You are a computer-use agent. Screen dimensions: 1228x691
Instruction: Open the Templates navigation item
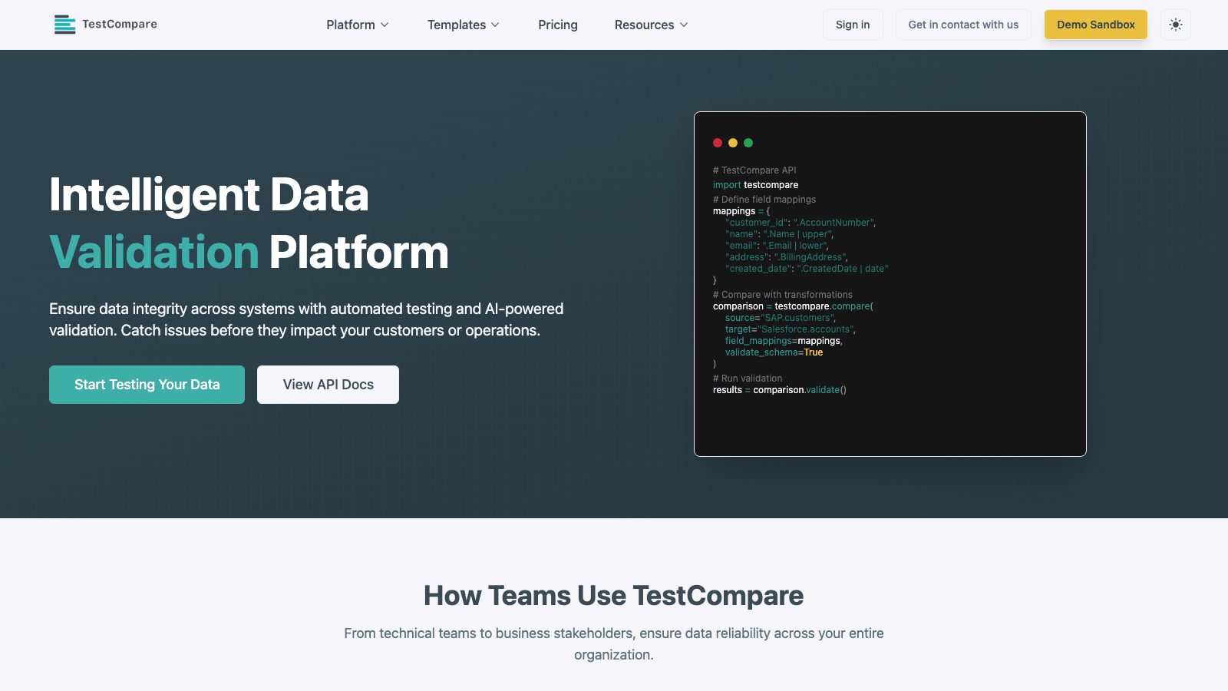[x=457, y=25]
